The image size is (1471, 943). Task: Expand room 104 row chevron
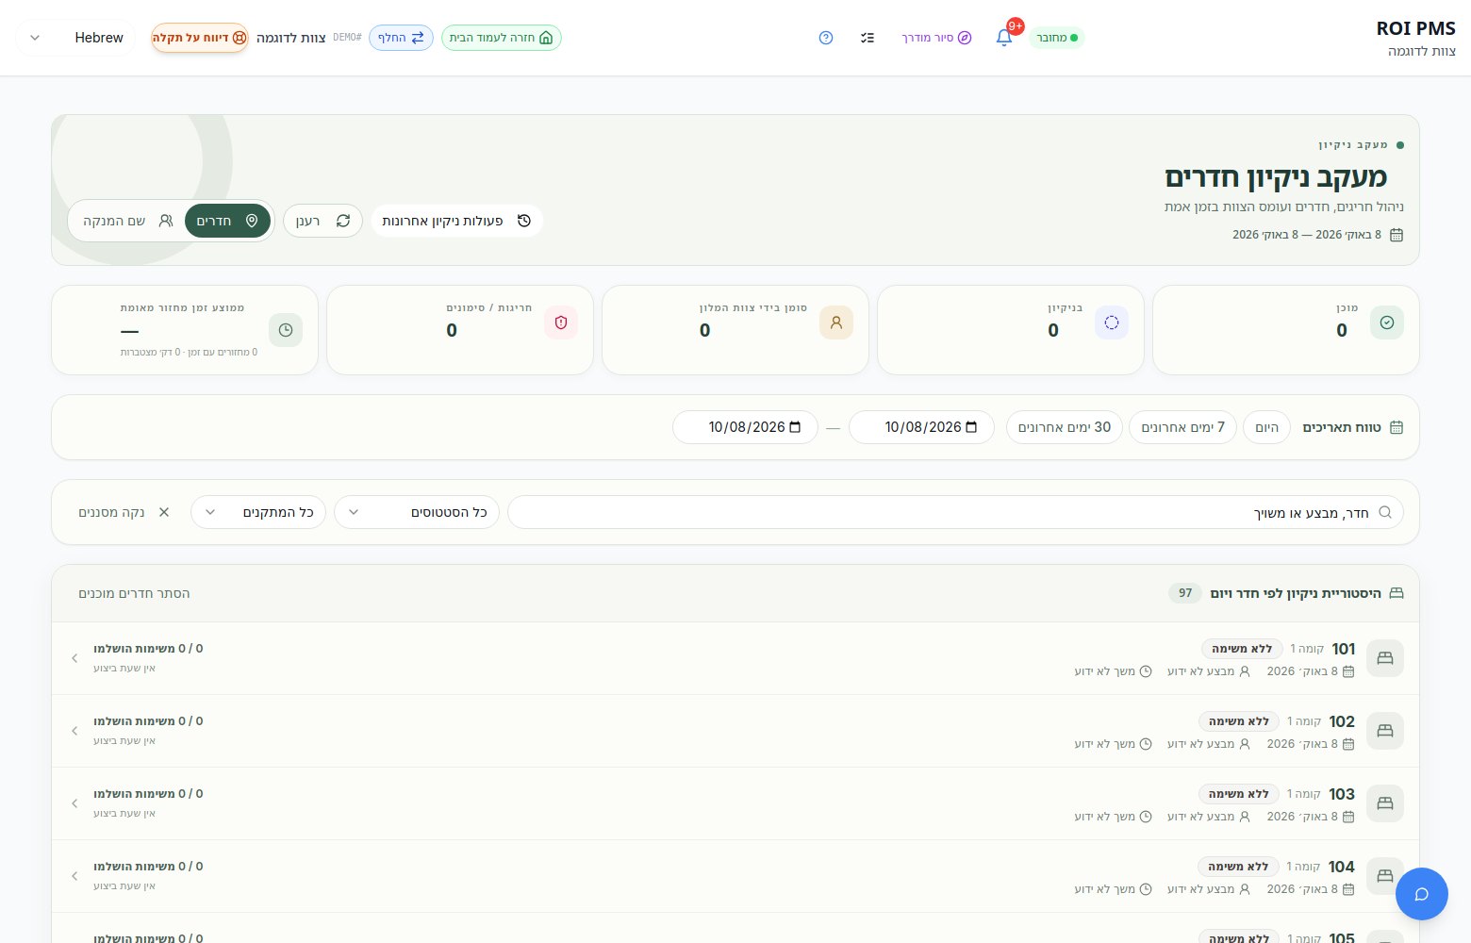pos(74,876)
